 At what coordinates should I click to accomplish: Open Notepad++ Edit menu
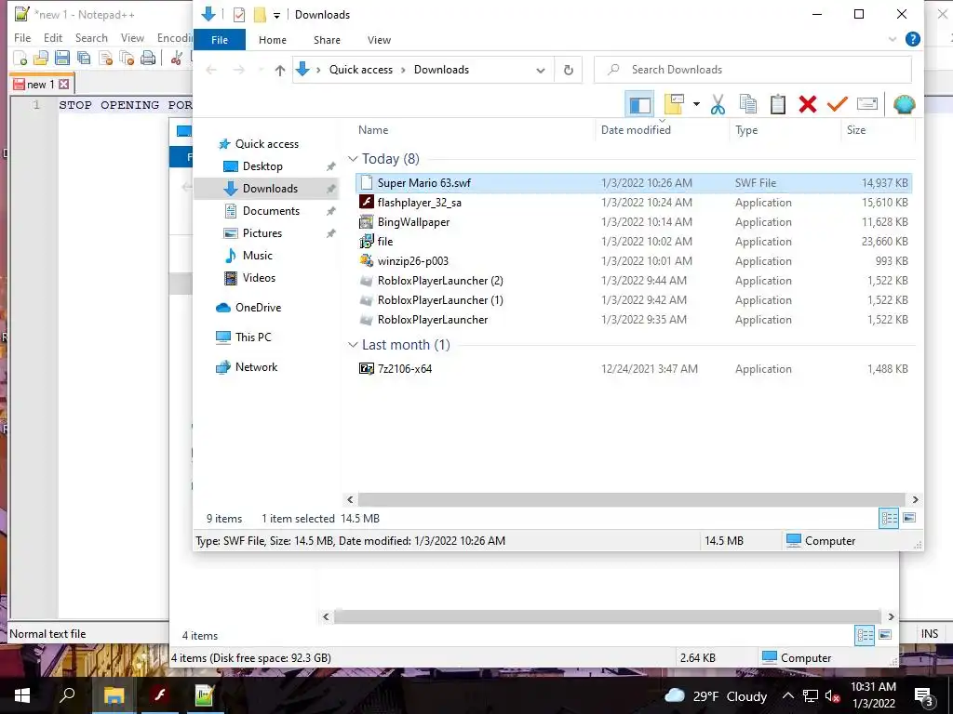tap(53, 38)
